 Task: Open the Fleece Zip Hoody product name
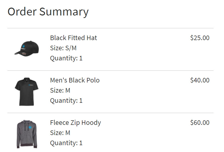[x=75, y=123]
